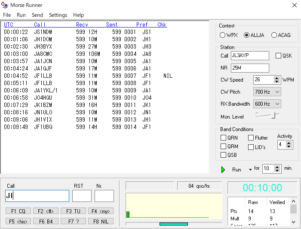The image size is (301, 229).
Task: Click the Pref column header
Action: (x=142, y=24)
